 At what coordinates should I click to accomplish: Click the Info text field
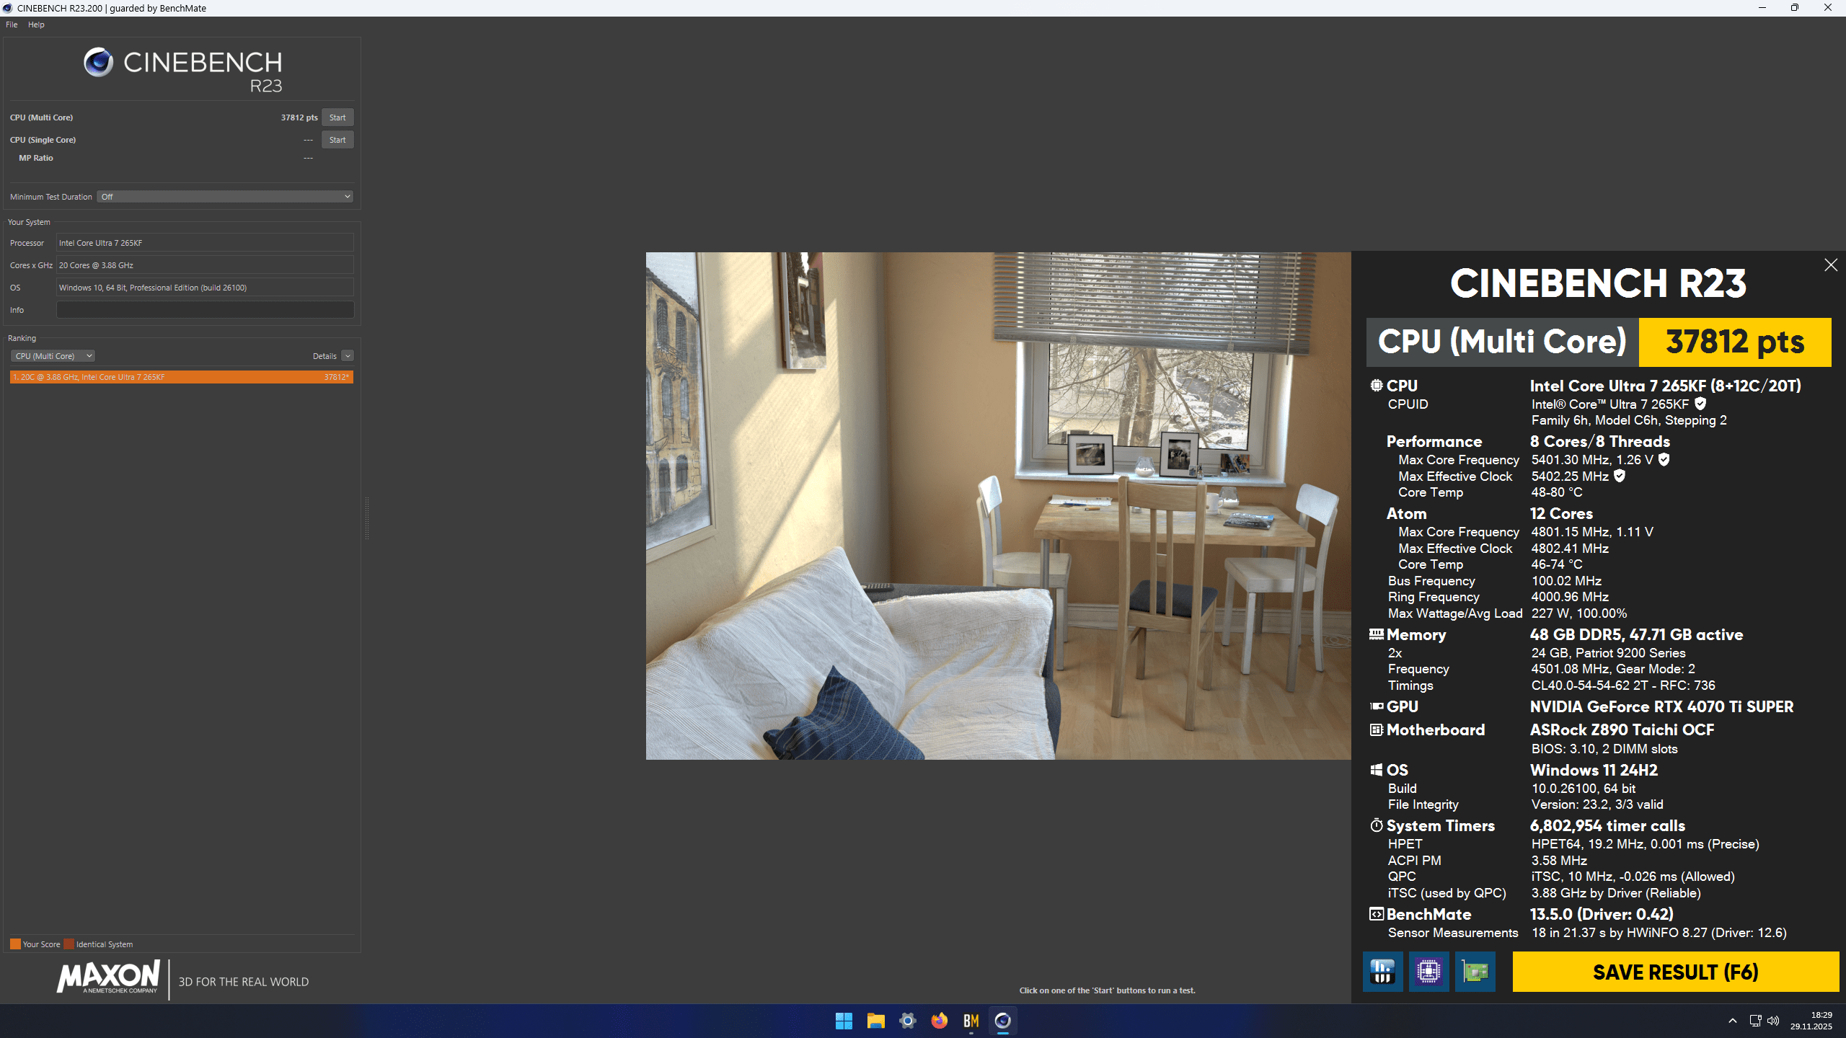pyautogui.click(x=205, y=310)
